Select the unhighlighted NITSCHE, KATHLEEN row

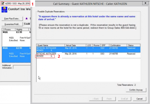point(88,55)
